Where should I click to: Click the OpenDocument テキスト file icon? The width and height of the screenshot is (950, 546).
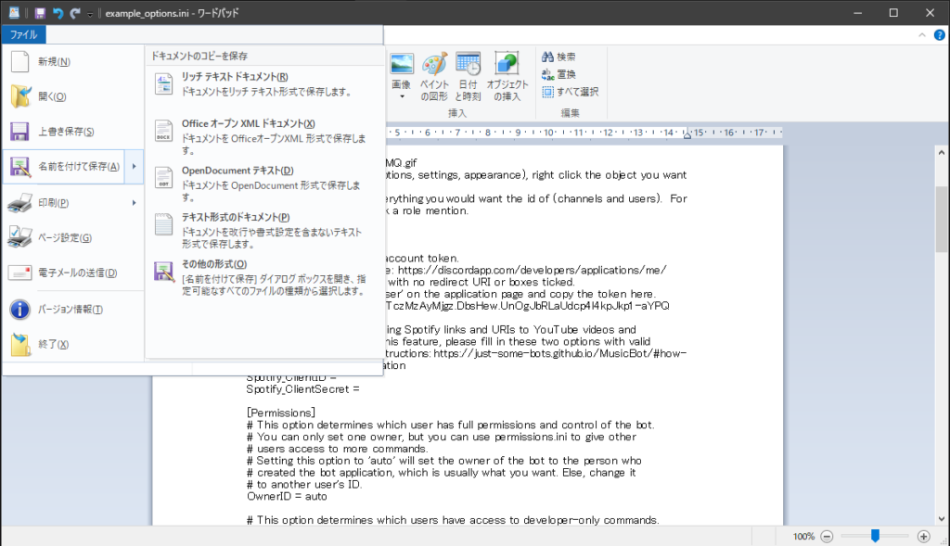point(163,178)
